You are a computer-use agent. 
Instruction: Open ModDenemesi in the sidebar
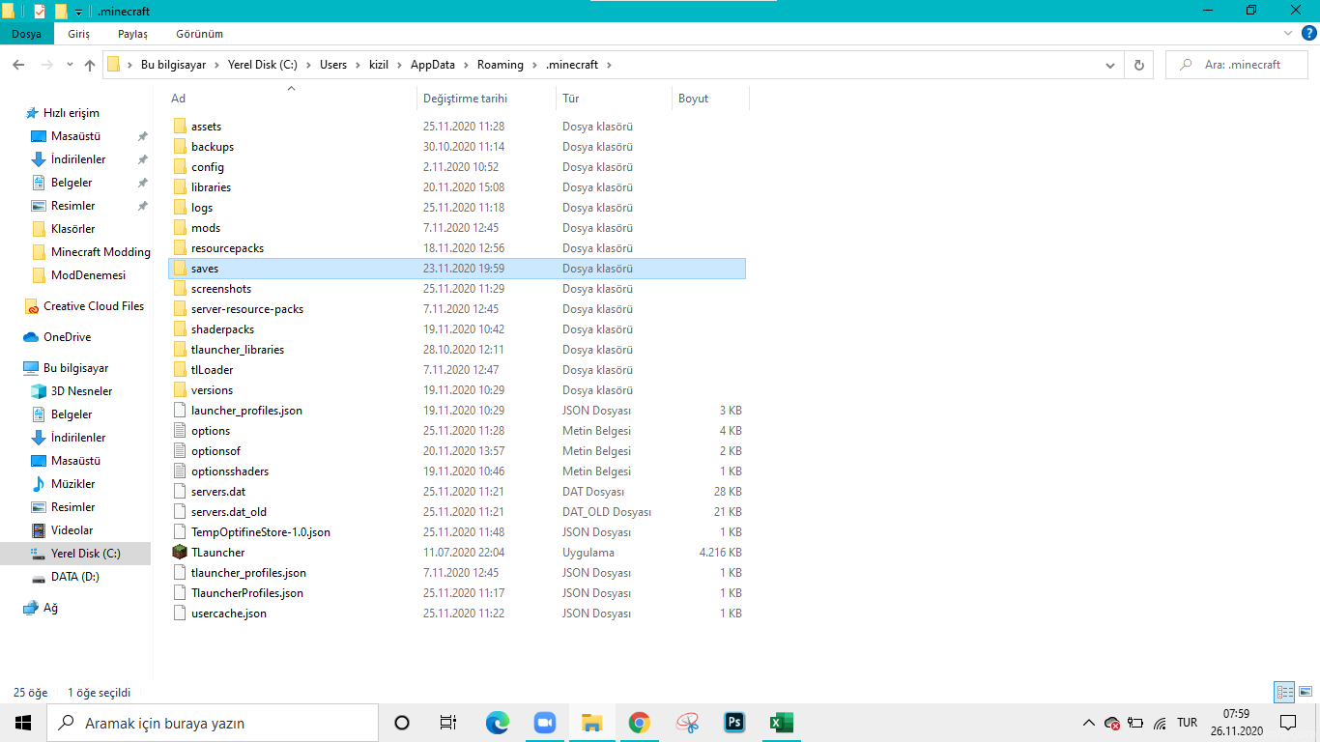(88, 275)
